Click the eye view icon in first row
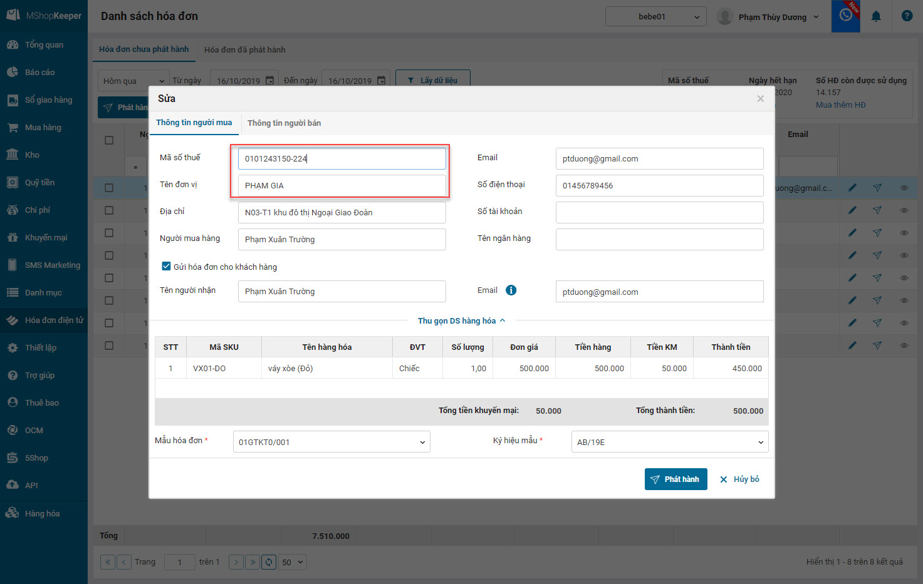This screenshot has height=584, width=923. (x=904, y=188)
